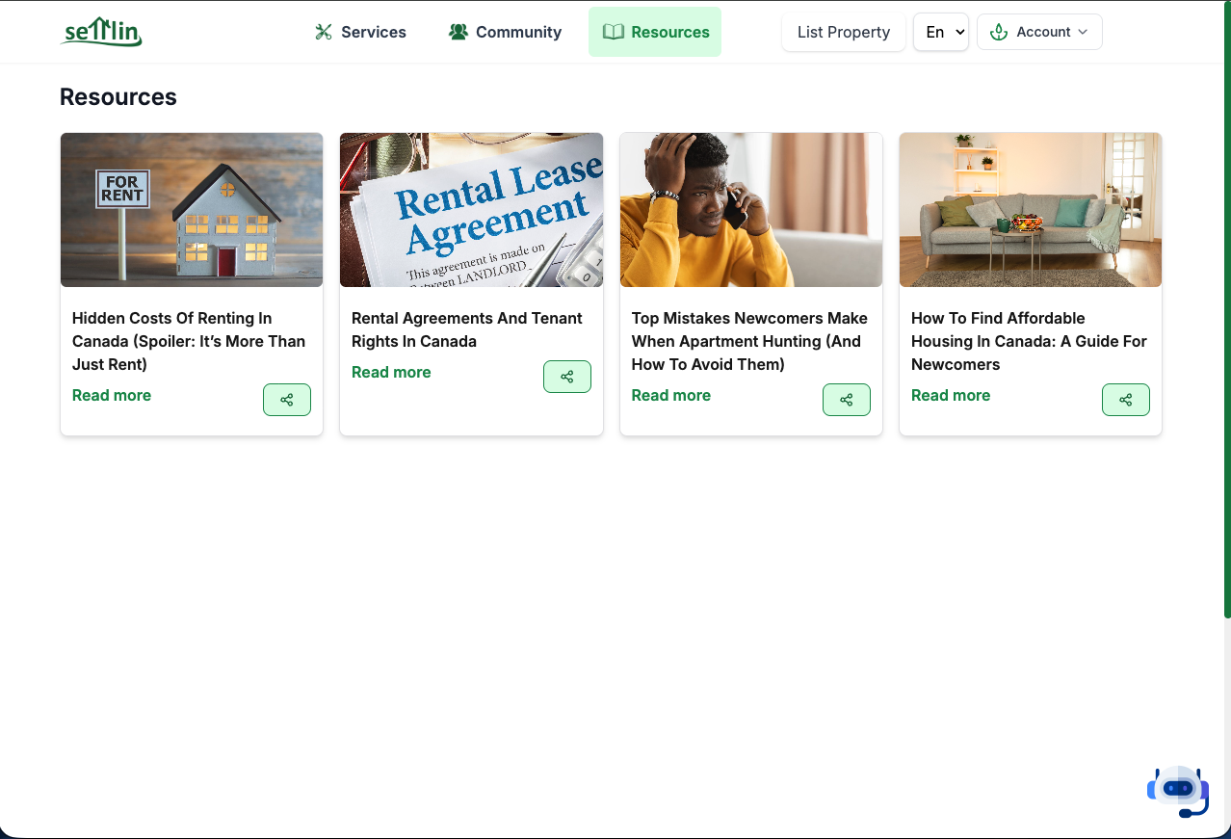The width and height of the screenshot is (1231, 839).
Task: Open the En language dropdown
Action: [x=941, y=32]
